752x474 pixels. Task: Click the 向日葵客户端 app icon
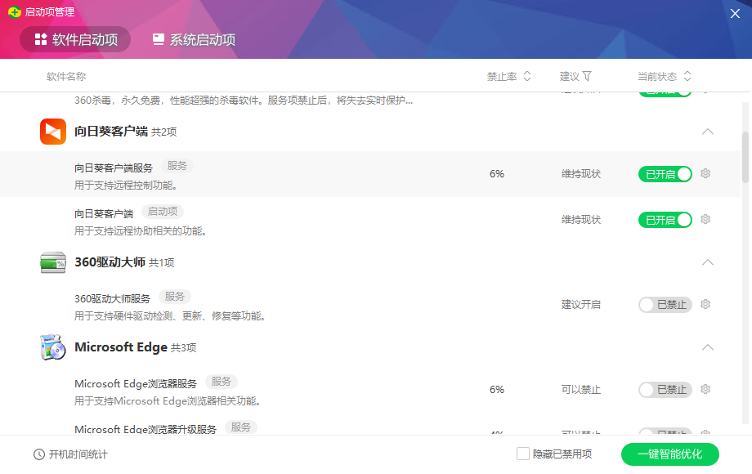click(53, 132)
